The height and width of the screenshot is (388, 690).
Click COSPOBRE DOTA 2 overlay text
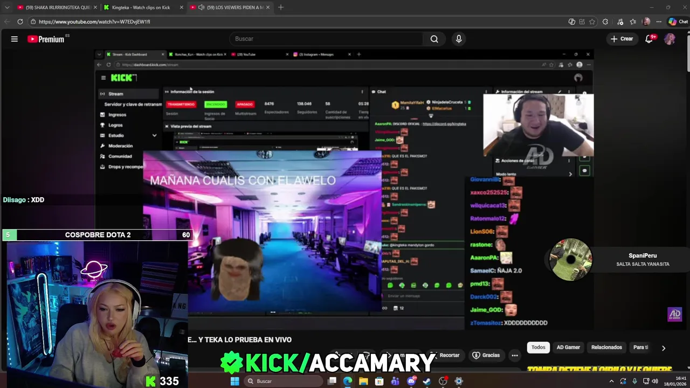point(98,235)
